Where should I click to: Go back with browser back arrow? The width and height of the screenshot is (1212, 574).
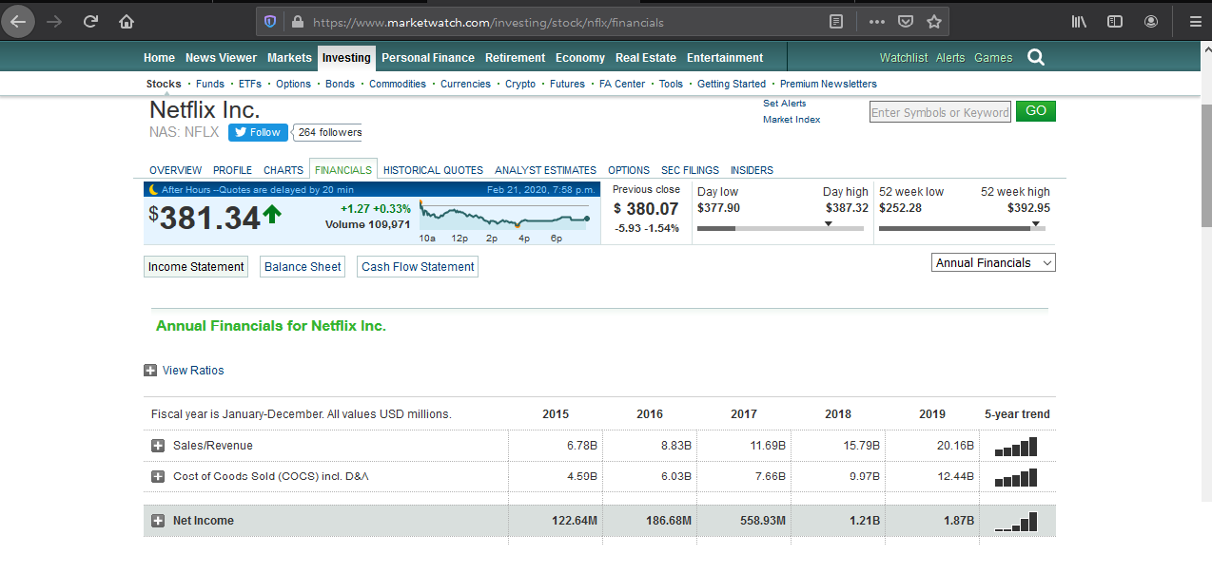(19, 22)
